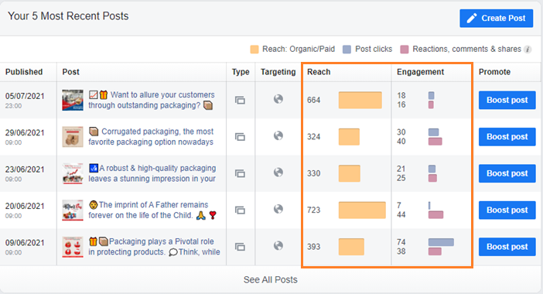The height and width of the screenshot is (294, 543).
Task: Open thumbnail of the Father's imprint post
Action: tap(73, 210)
